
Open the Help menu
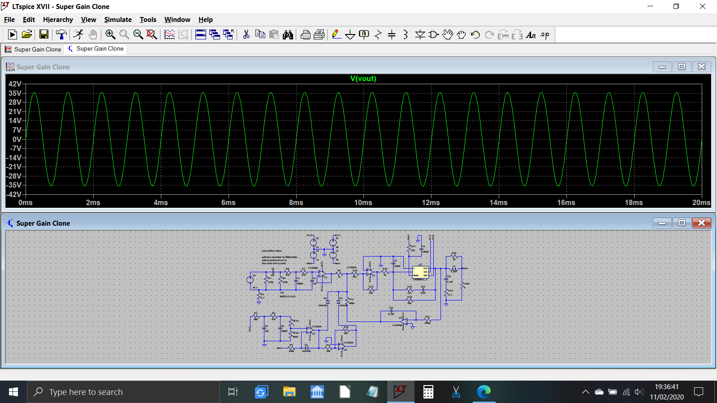206,19
